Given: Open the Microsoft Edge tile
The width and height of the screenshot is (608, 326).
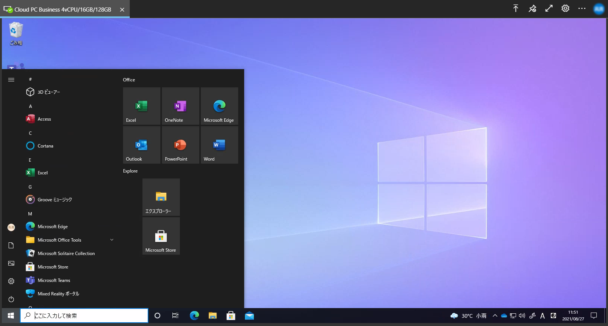Looking at the screenshot, I should click(219, 106).
